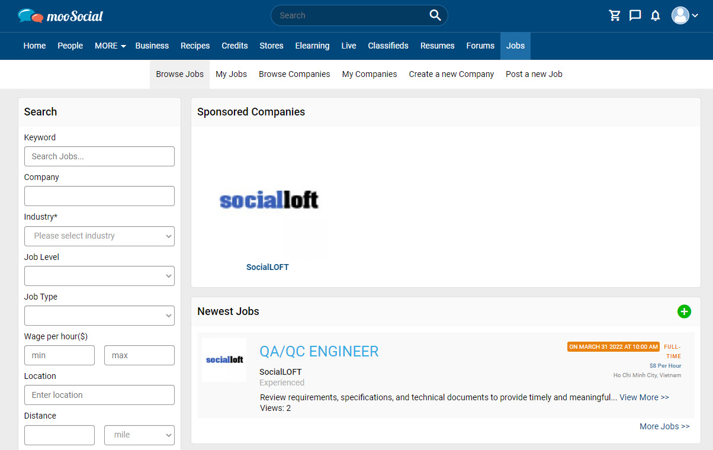The image size is (713, 450).
Task: Switch to the Browse Jobs tab
Action: 179,74
